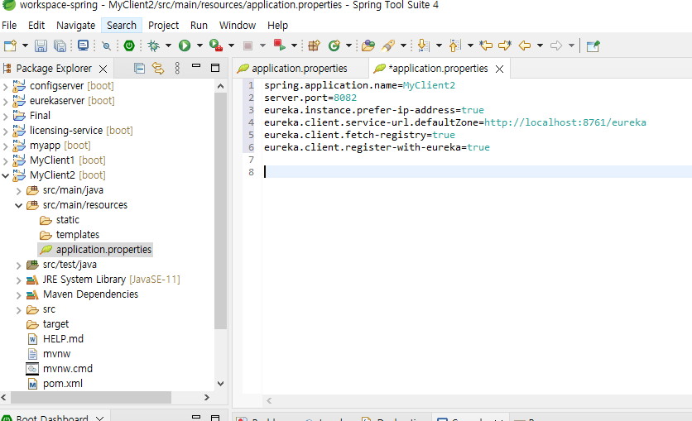Collapse the MyClient2 project node

coord(5,175)
